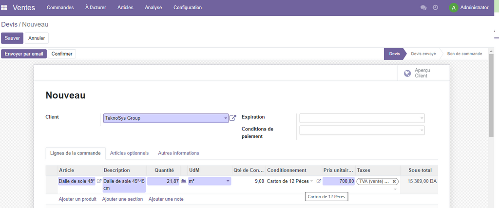Click the Sauver button
This screenshot has height=208, width=499.
[x=12, y=38]
